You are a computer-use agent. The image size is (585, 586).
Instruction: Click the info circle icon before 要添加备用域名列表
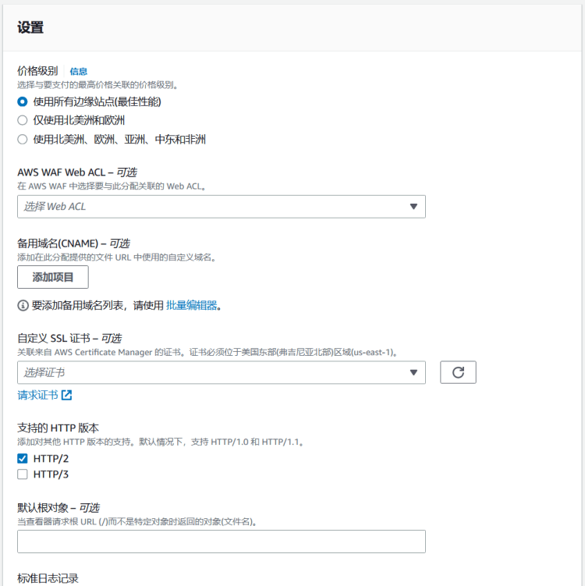click(23, 305)
